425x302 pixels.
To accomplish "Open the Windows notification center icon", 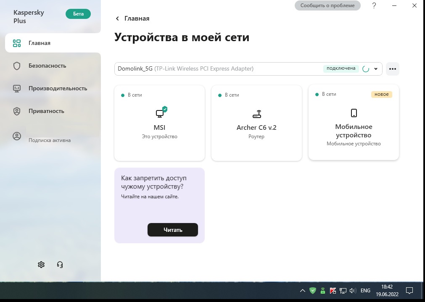I will [x=409, y=291].
